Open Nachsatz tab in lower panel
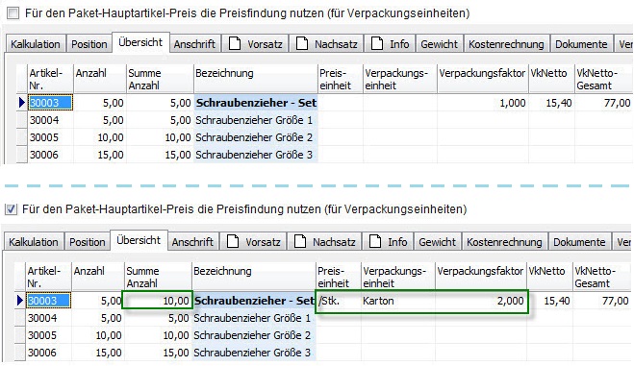The width and height of the screenshot is (634, 366). [x=324, y=242]
